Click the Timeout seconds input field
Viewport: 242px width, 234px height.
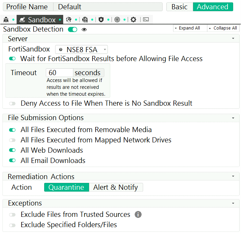tap(59, 73)
